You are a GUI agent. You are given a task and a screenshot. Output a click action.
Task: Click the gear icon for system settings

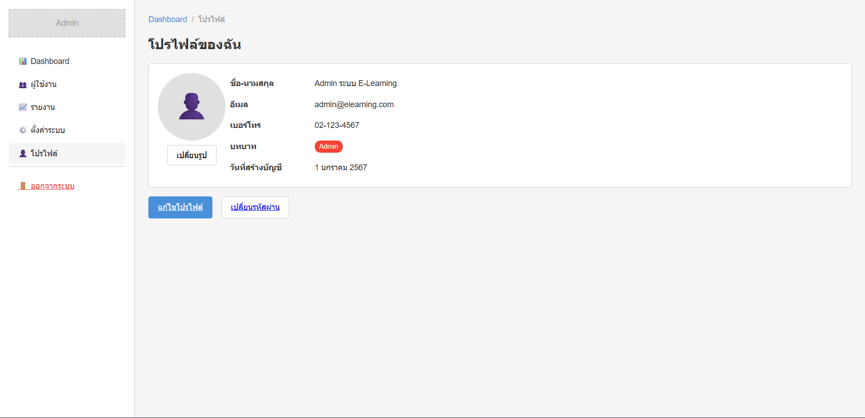(23, 130)
